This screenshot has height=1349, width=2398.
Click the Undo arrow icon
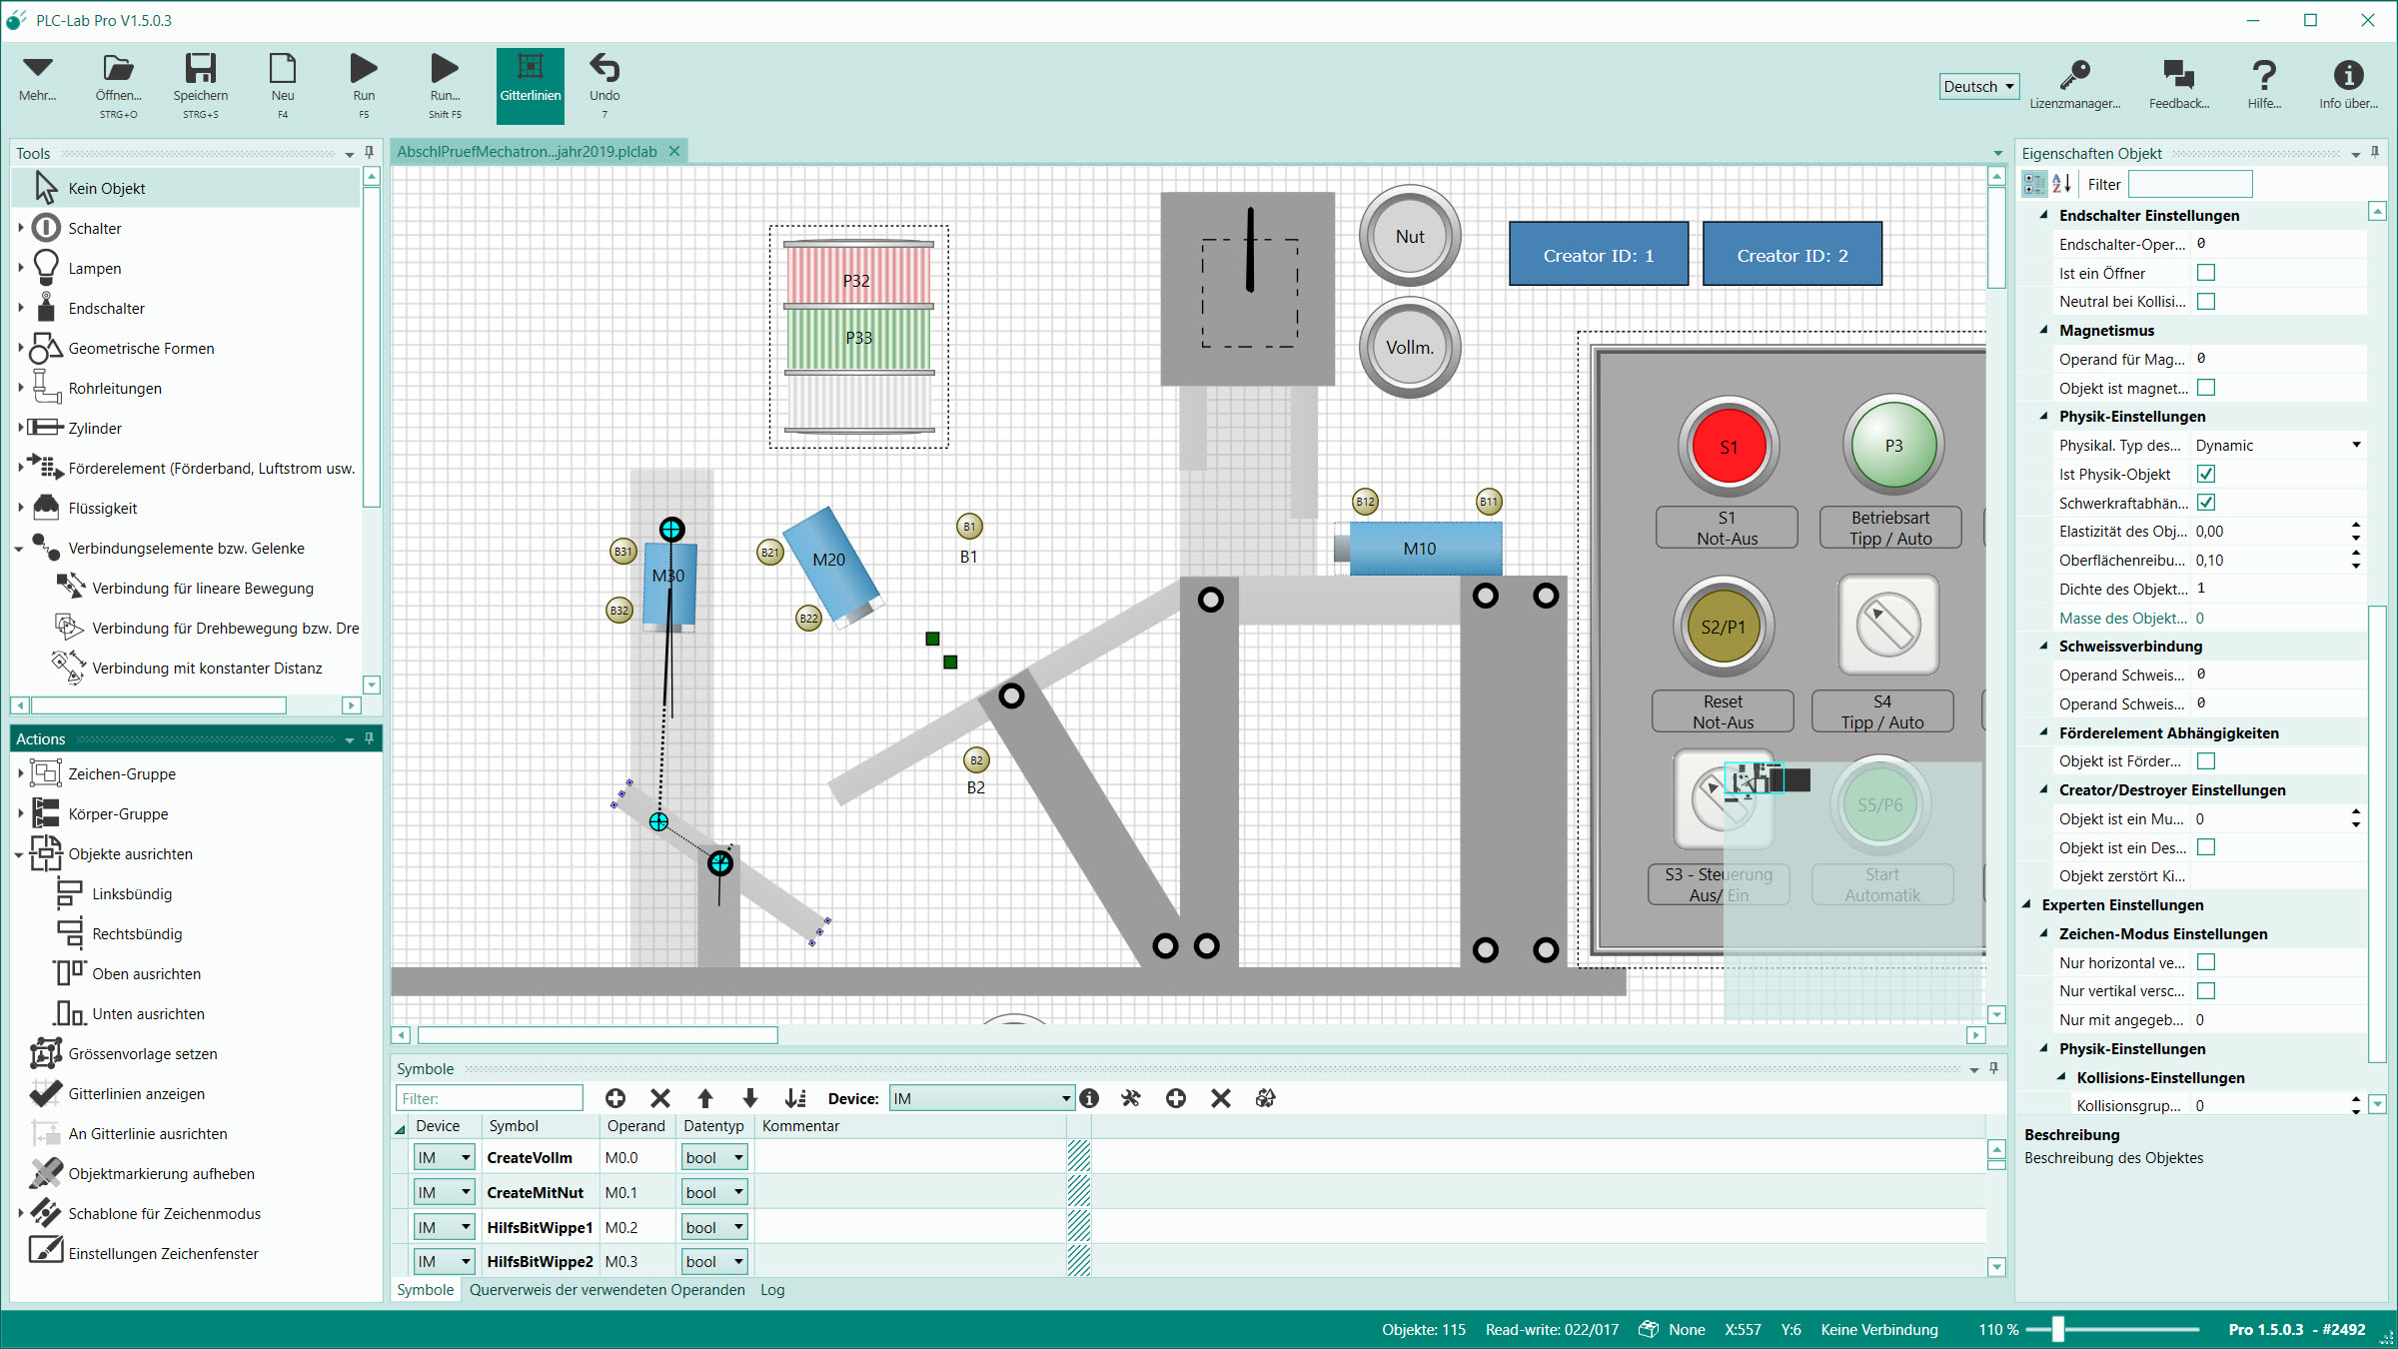pyautogui.click(x=603, y=70)
